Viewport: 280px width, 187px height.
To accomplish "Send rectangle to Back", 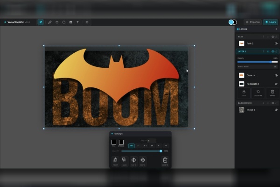I will [x=125, y=161].
